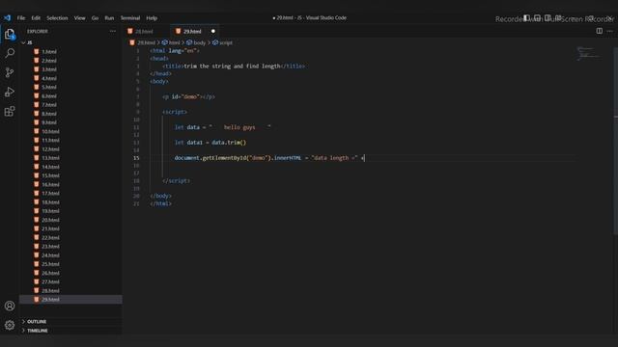Open the Accounts menu icon

click(10, 306)
